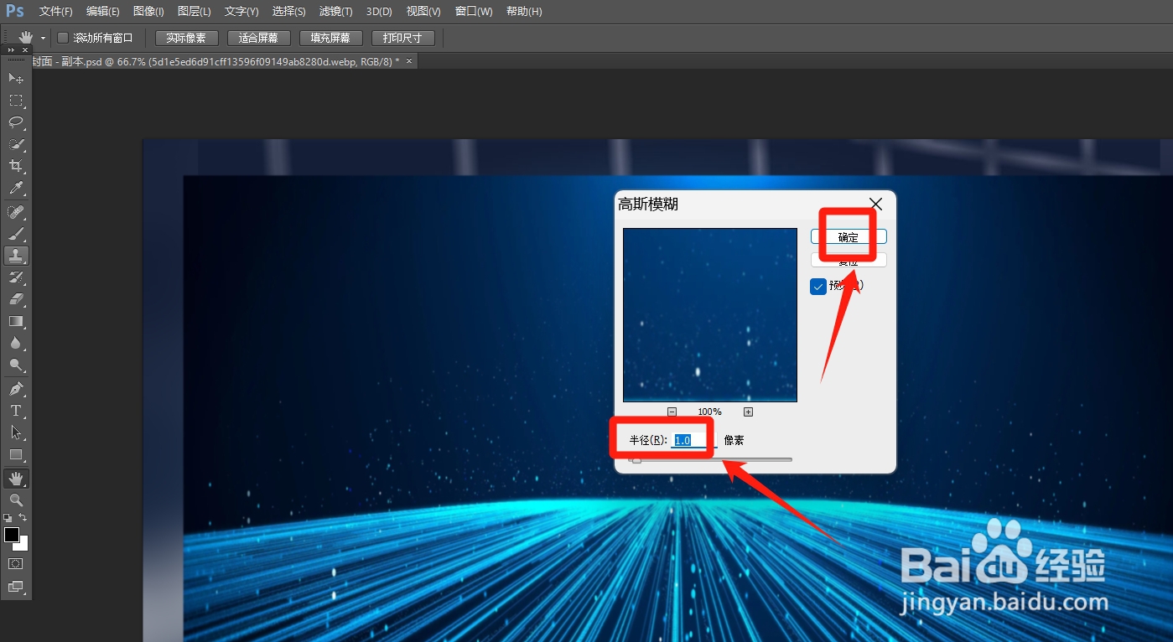This screenshot has height=642, width=1173.
Task: Click the 实际像素 button
Action: click(186, 38)
